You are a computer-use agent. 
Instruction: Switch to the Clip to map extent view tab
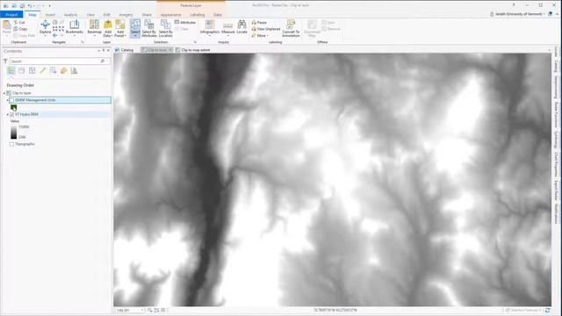[192, 50]
